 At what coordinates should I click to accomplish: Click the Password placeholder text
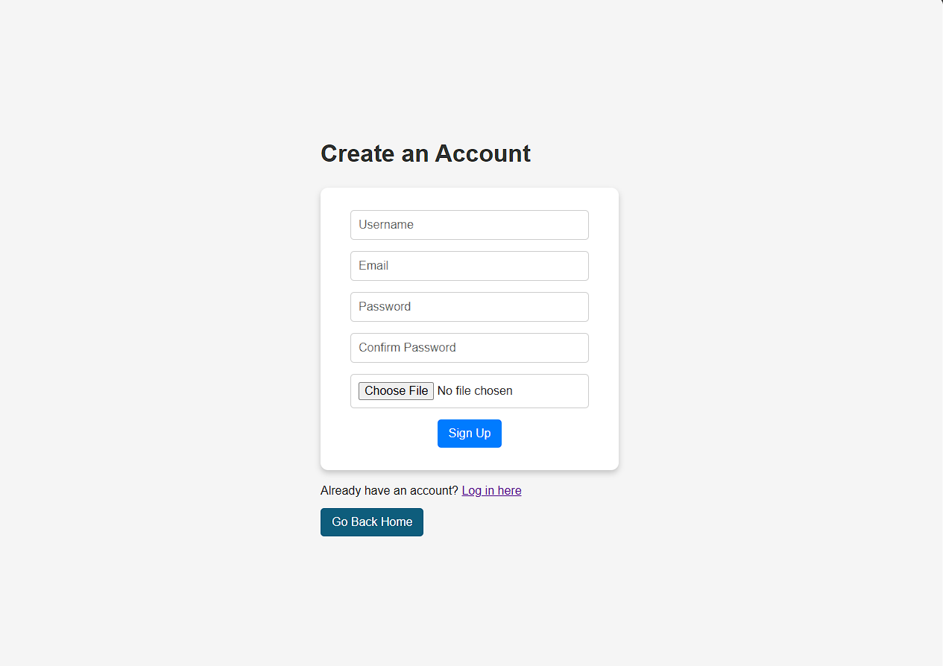coord(385,307)
